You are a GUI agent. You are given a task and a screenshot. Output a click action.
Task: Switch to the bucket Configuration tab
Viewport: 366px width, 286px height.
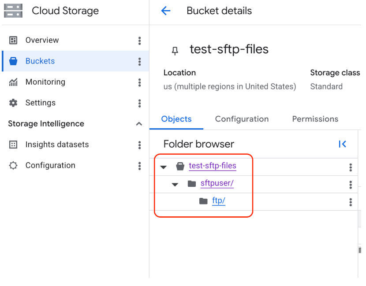click(x=242, y=119)
